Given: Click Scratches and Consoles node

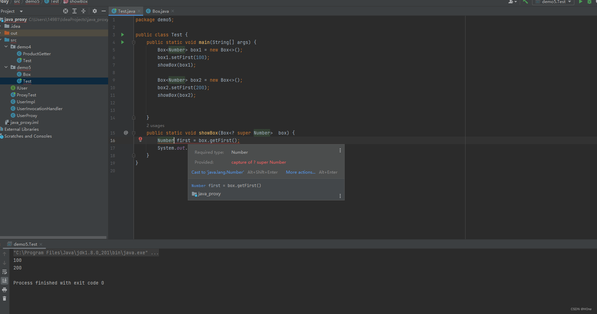Looking at the screenshot, I should click(x=28, y=136).
